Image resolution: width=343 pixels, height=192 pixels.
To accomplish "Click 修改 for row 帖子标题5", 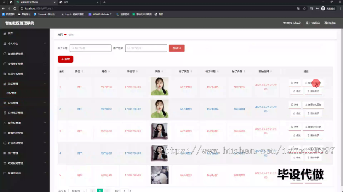I will tap(297, 91).
